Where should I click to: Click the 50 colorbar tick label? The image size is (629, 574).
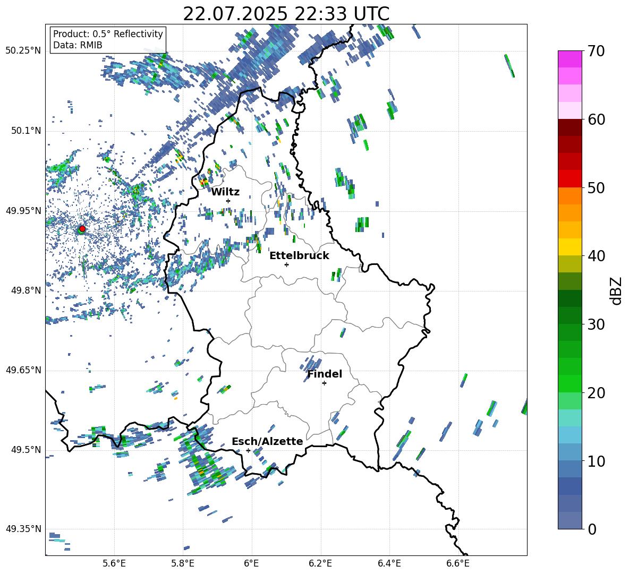tap(596, 188)
